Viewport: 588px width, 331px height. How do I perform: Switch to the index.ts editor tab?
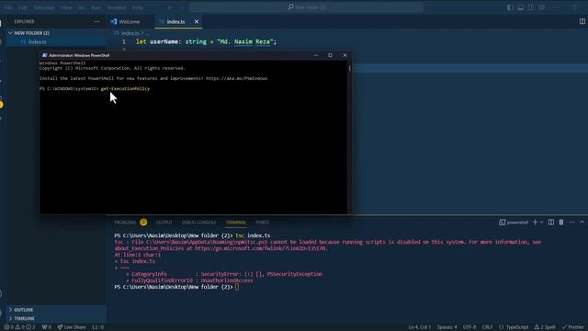pyautogui.click(x=175, y=22)
